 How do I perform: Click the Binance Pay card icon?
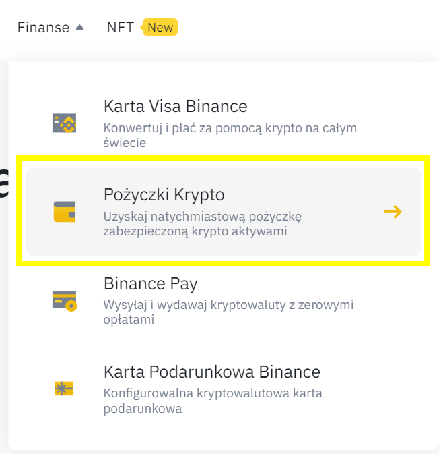click(65, 300)
